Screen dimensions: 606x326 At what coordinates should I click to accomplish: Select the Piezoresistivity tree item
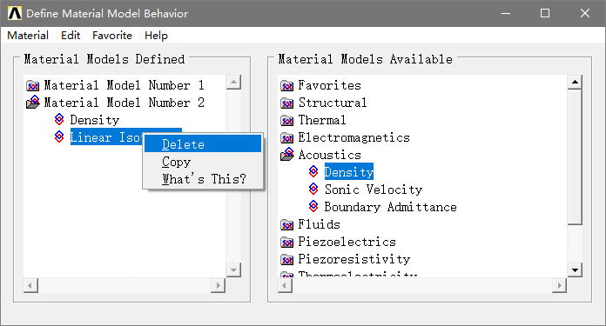[354, 259]
